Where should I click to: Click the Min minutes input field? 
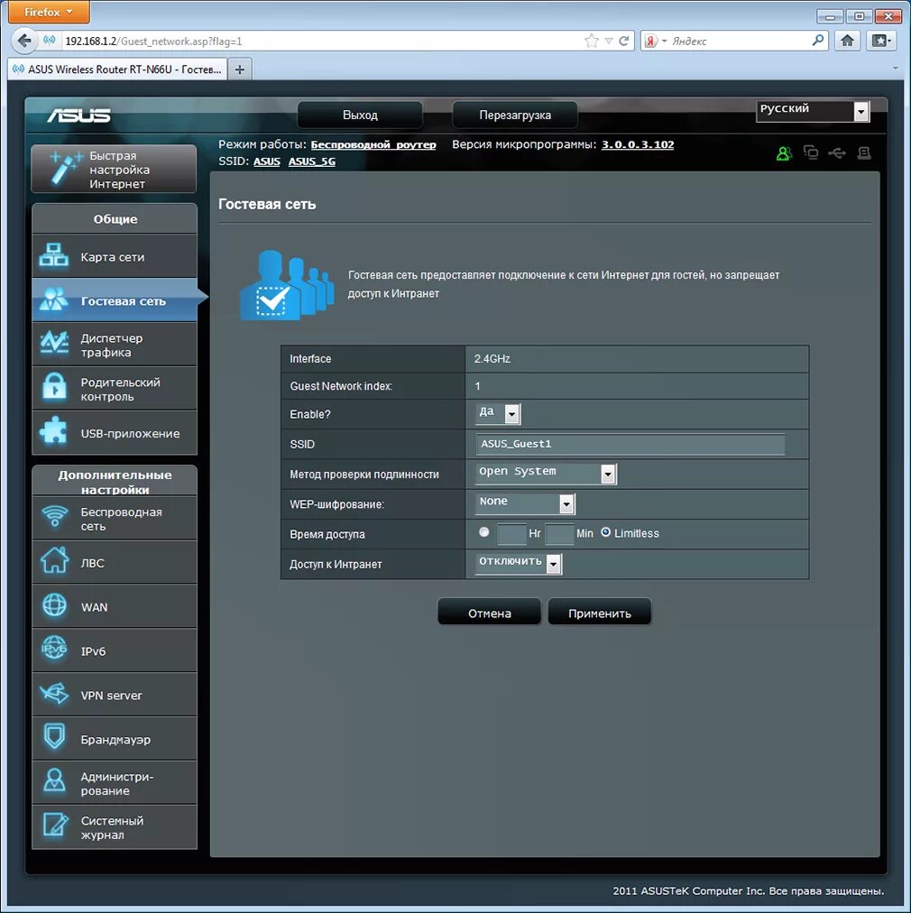(x=559, y=533)
